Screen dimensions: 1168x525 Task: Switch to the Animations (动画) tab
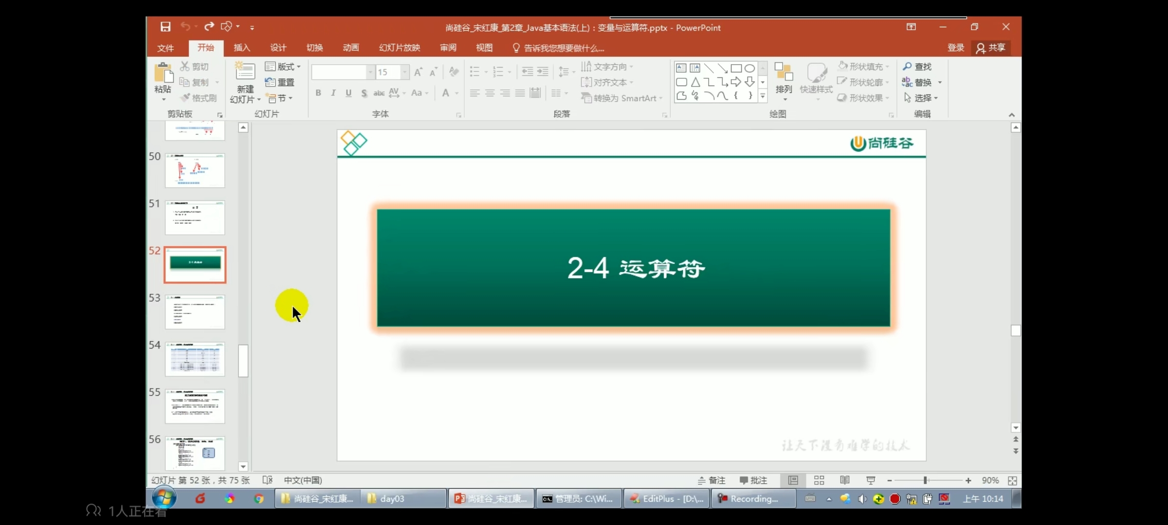click(x=351, y=48)
